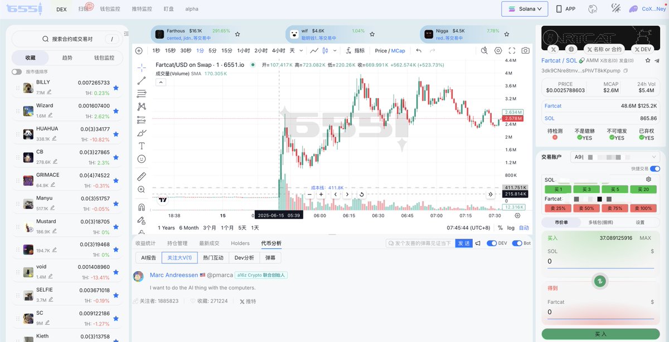Toggle the sort by market cap switch
This screenshot has width=669, height=342.
click(x=17, y=71)
